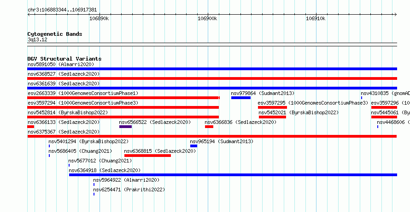
Task: Select the nsv965194 blue variant bar
Action: point(194,146)
